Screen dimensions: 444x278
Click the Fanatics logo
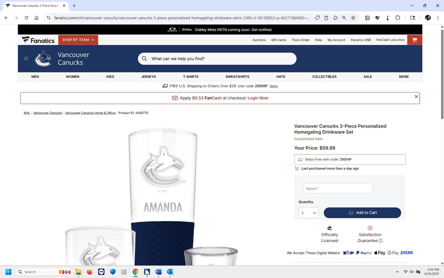38,40
